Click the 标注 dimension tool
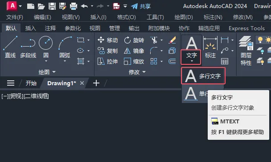Viewport: 271px width, 162px height. coord(210,47)
